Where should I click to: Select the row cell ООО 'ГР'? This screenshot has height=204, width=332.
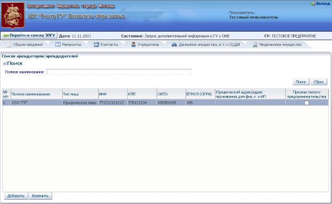36,103
